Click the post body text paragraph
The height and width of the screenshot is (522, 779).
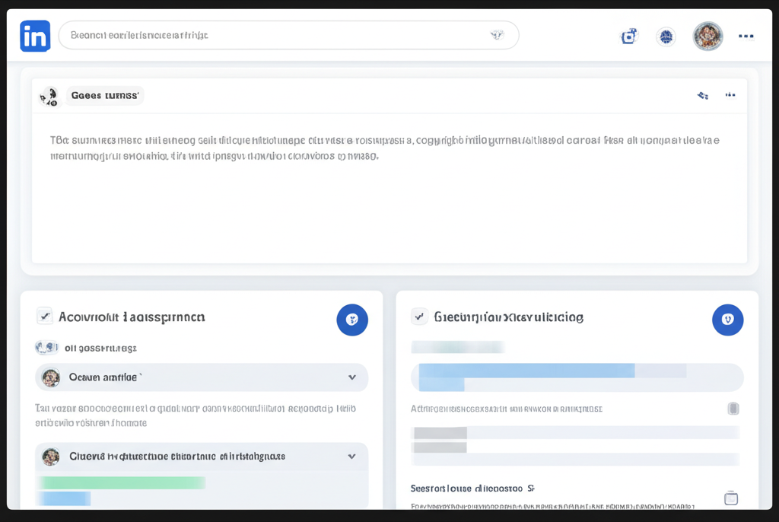[x=384, y=148]
